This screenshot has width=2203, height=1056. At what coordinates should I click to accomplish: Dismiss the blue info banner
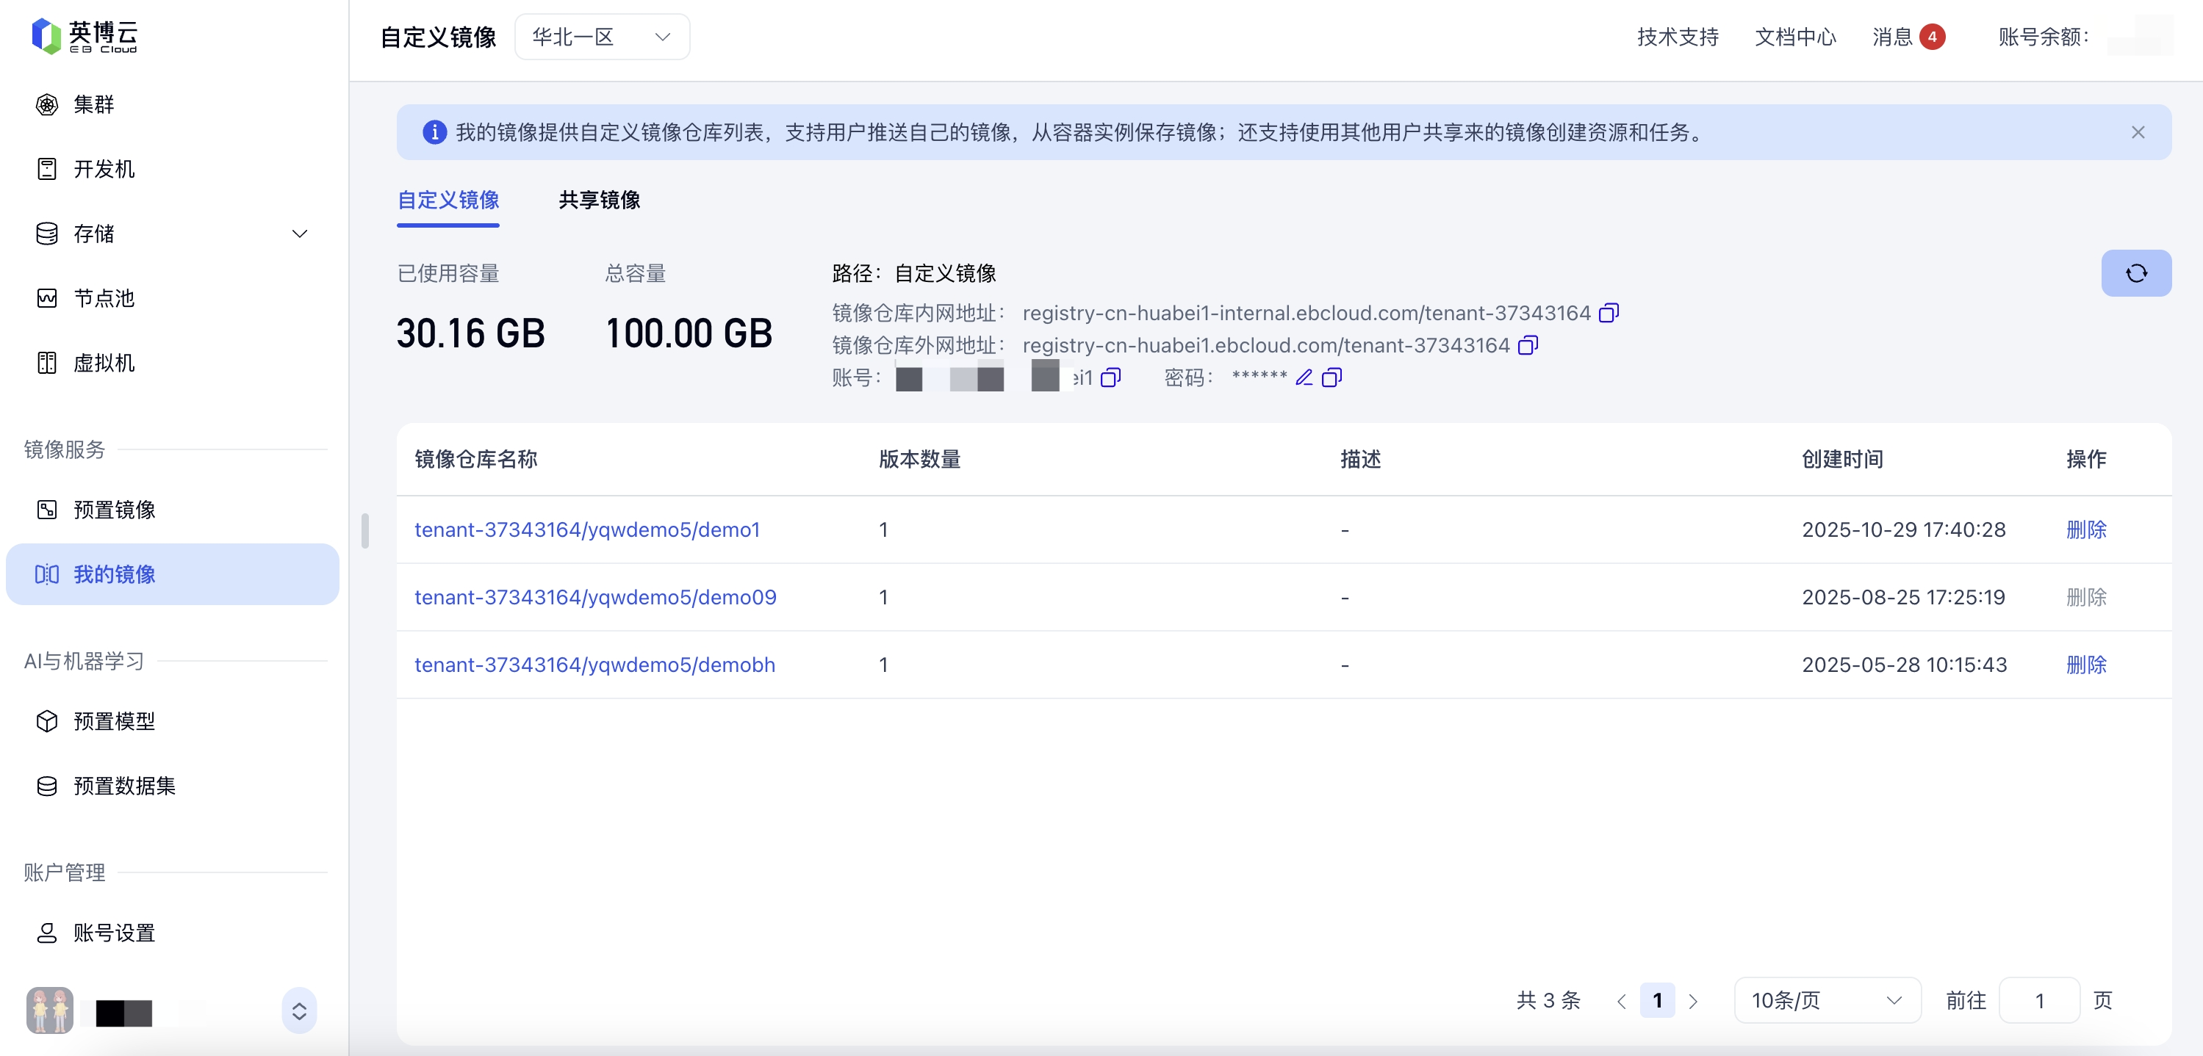pos(2137,132)
